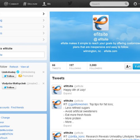Open the settings gear dropdown
Viewport: 140px width, 140px height.
click(136, 4)
